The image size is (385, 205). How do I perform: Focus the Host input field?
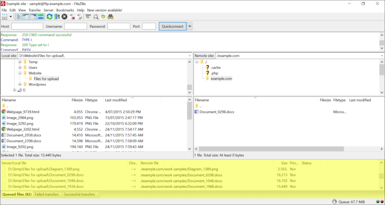click(27, 26)
